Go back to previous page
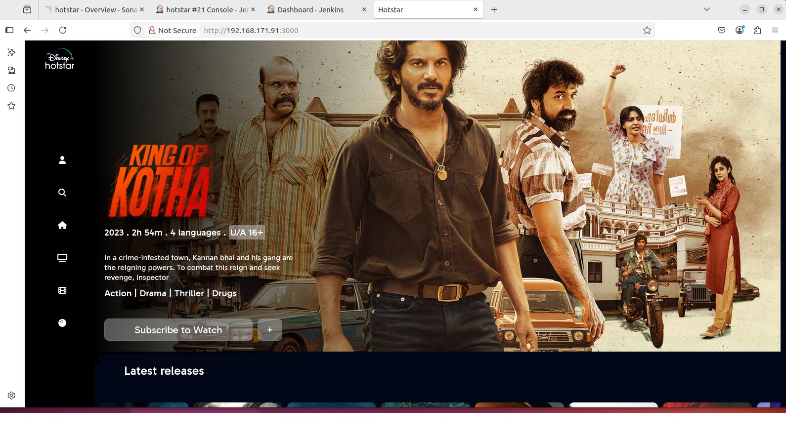The height and width of the screenshot is (438, 786). 27,30
